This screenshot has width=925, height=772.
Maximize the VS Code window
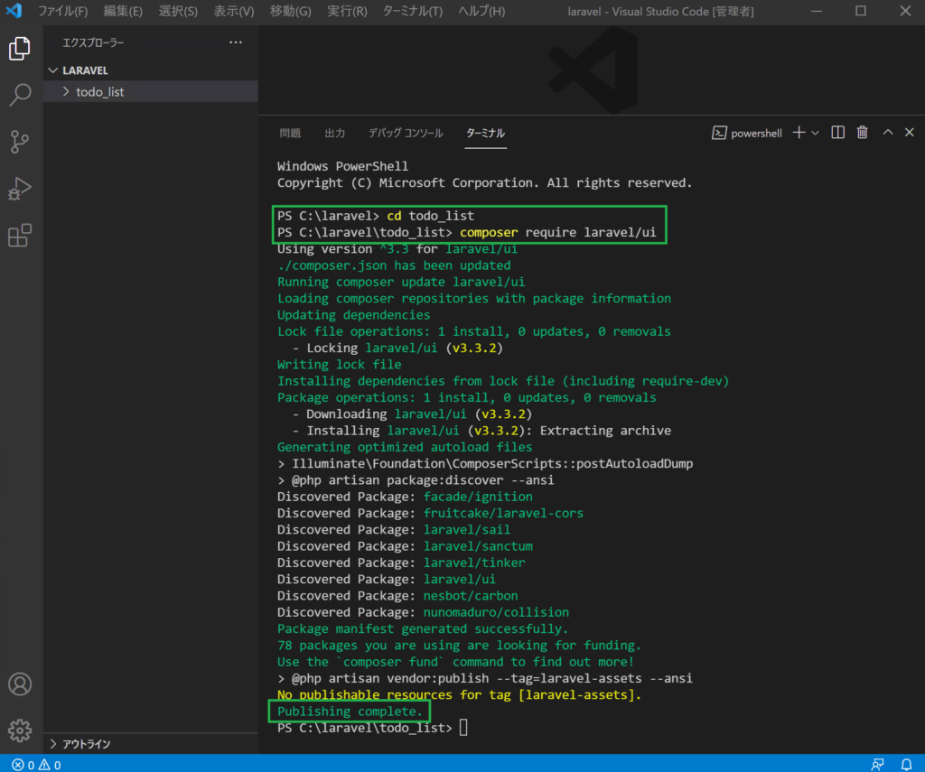tap(861, 11)
